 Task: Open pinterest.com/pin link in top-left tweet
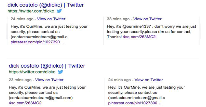[x=37, y=42]
